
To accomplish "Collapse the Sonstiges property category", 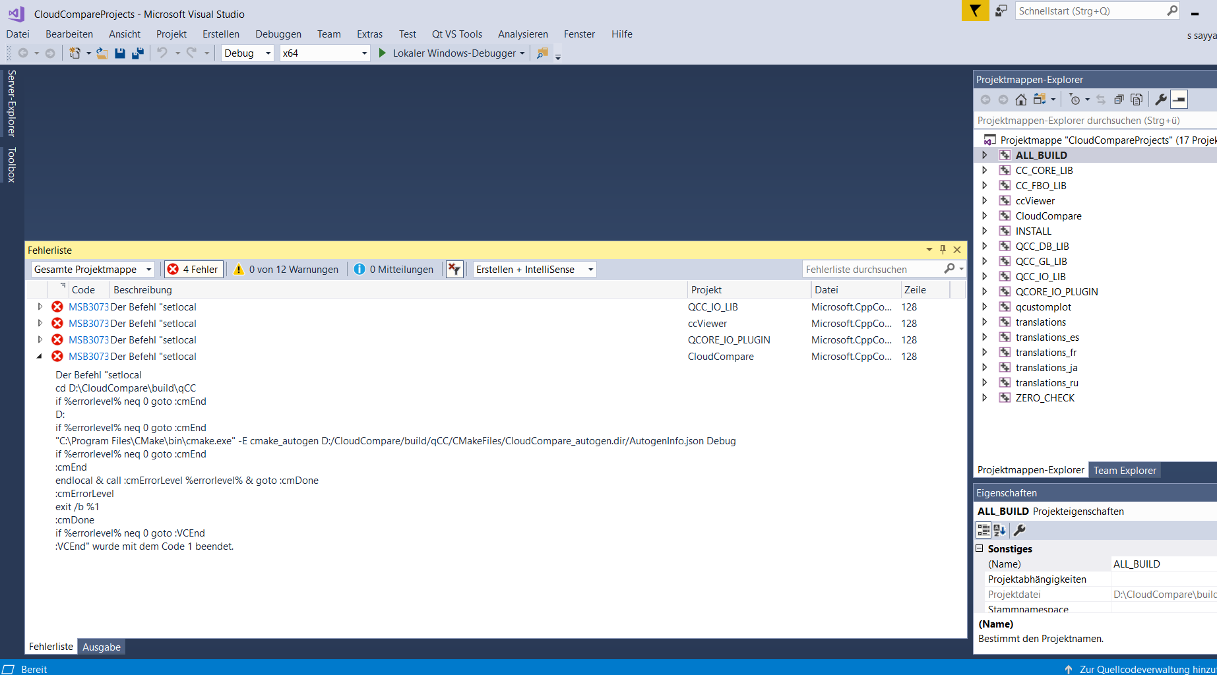I will (x=980, y=548).
